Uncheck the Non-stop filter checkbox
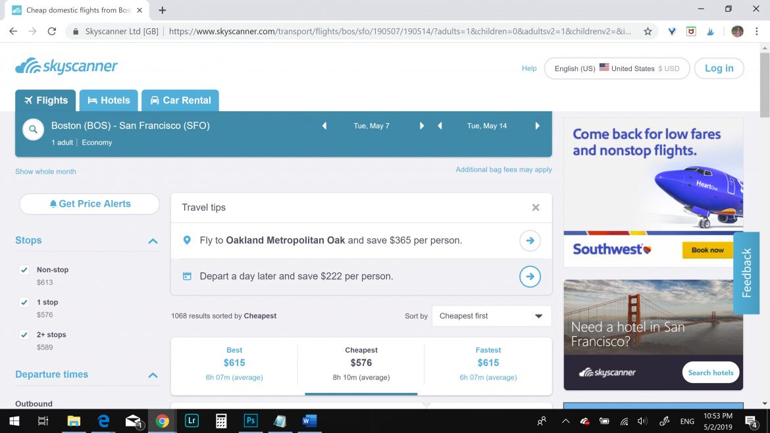The height and width of the screenshot is (433, 770). [x=24, y=270]
